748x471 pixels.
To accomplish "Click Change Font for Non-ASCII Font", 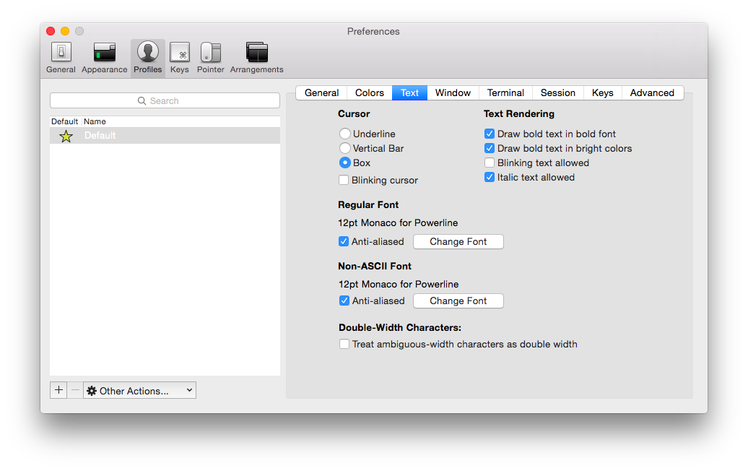I will [458, 301].
